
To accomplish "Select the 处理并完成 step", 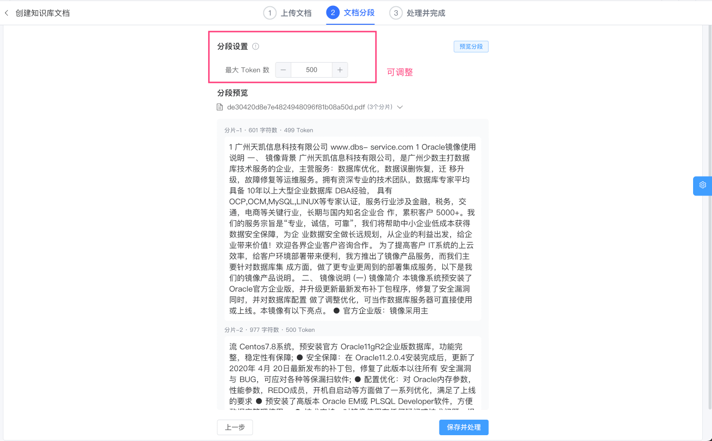I will coord(424,13).
